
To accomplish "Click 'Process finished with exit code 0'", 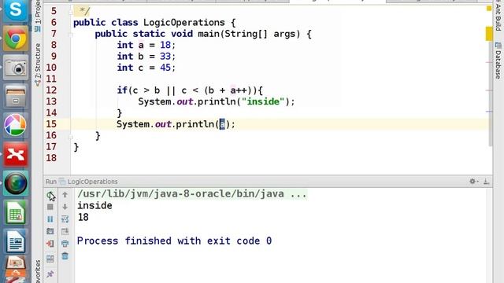I will [174, 241].
